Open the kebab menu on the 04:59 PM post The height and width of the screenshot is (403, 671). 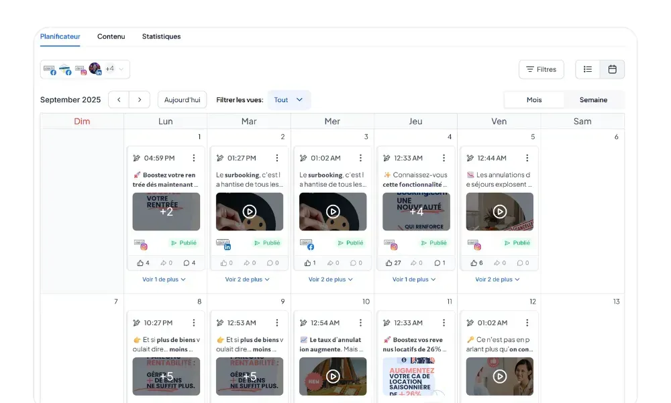click(194, 157)
